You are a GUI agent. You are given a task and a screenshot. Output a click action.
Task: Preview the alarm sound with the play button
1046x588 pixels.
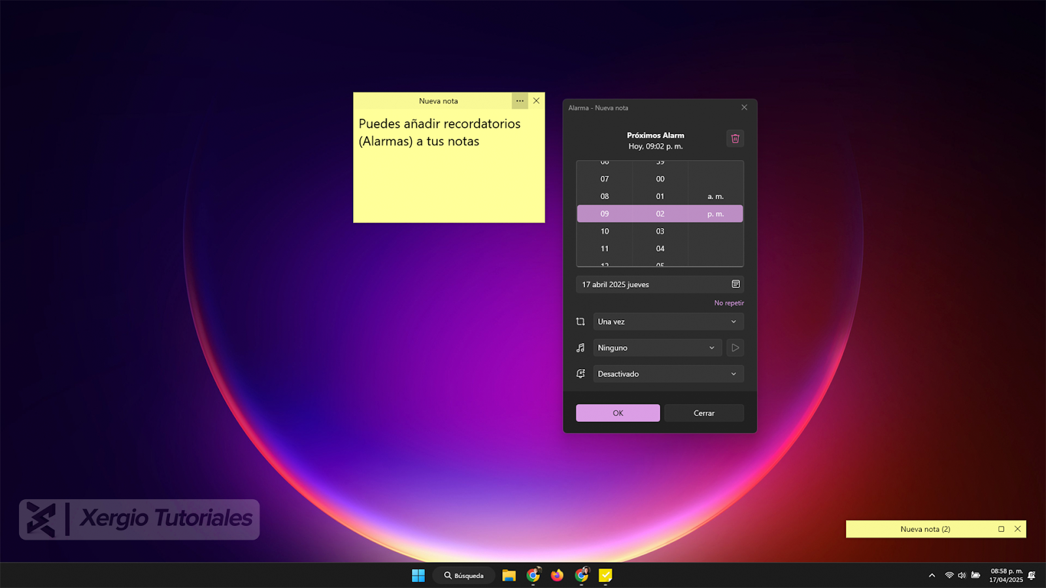(735, 347)
